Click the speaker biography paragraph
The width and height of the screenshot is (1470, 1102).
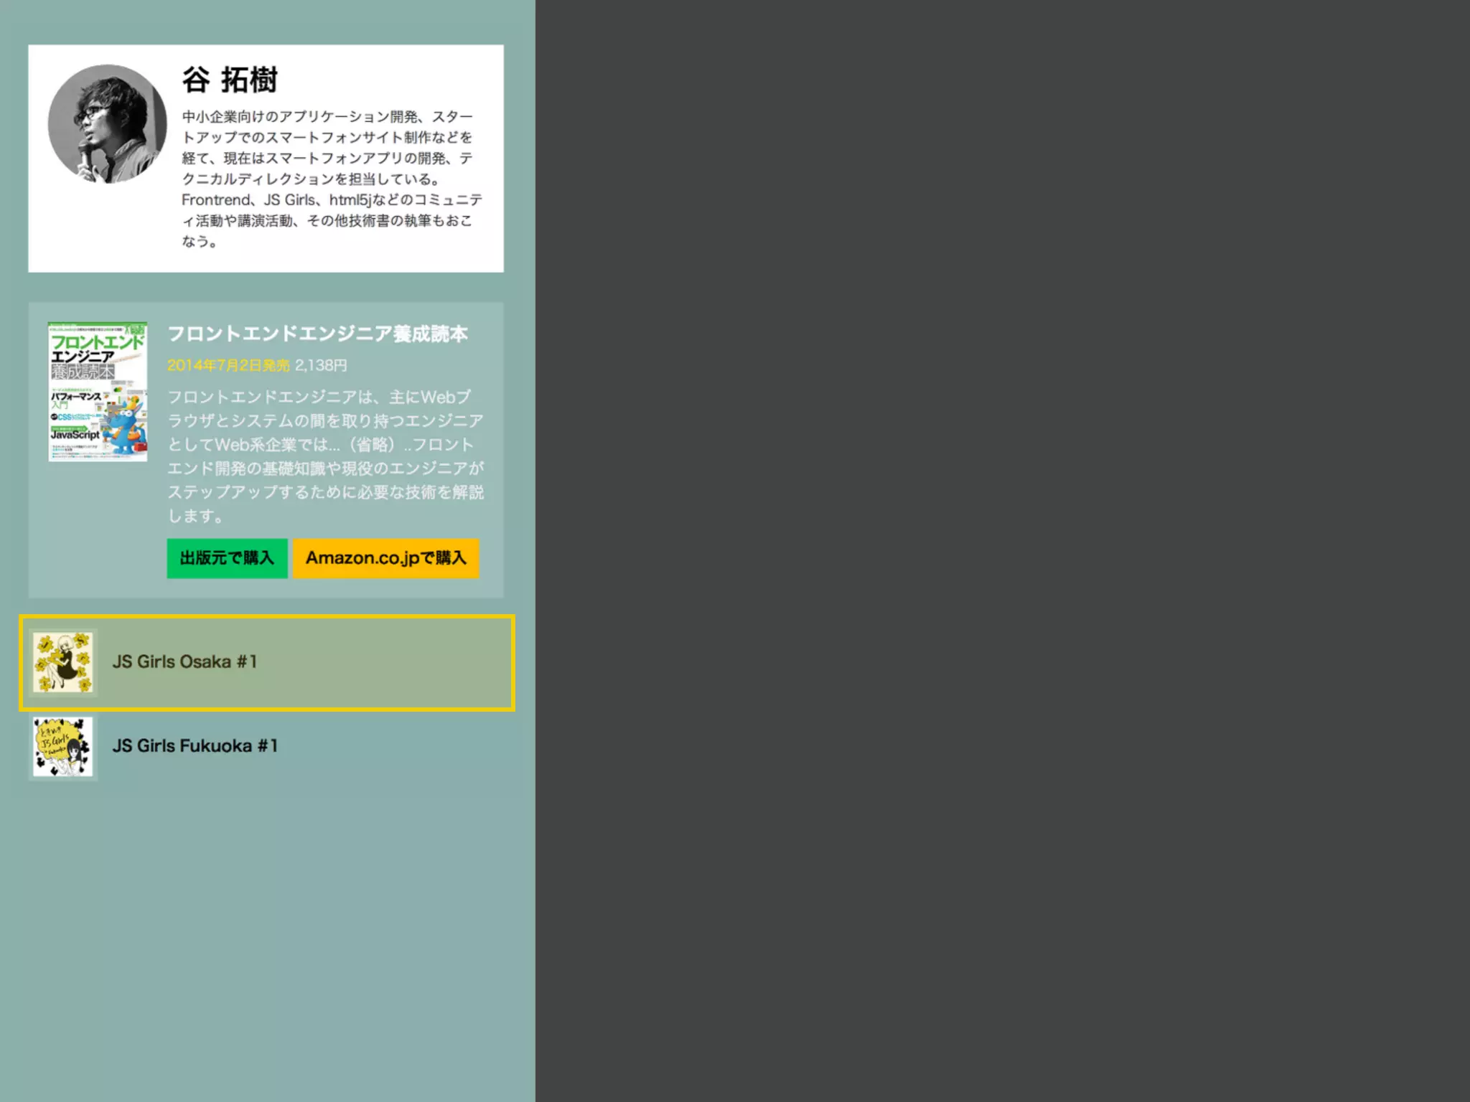pos(330,179)
